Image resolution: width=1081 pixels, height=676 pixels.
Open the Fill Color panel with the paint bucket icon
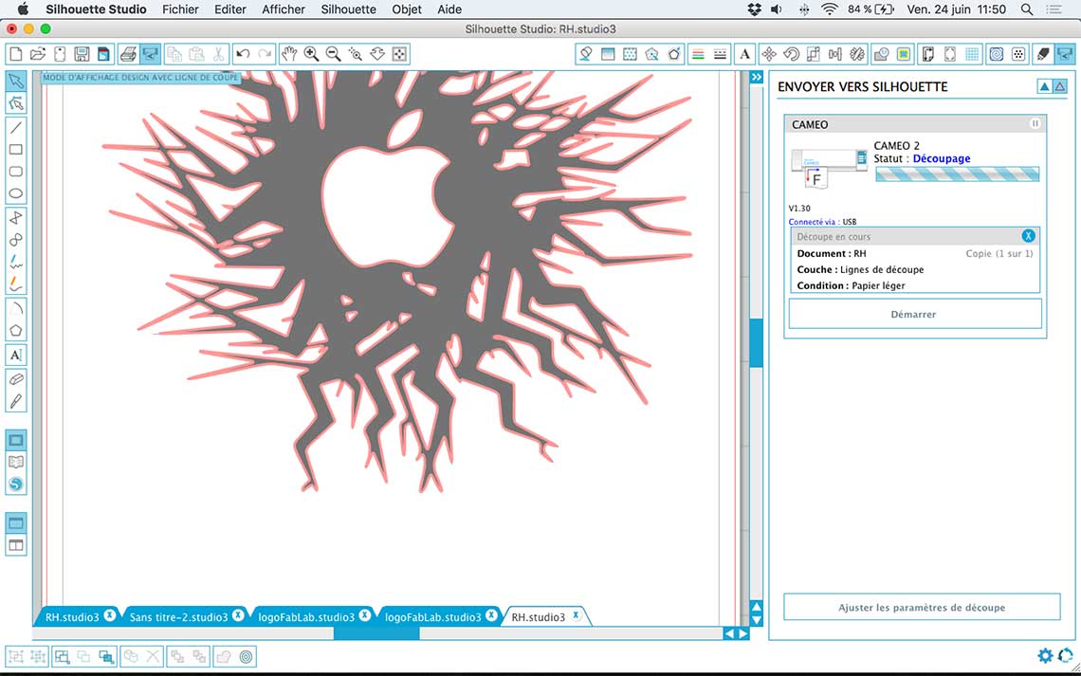point(585,54)
